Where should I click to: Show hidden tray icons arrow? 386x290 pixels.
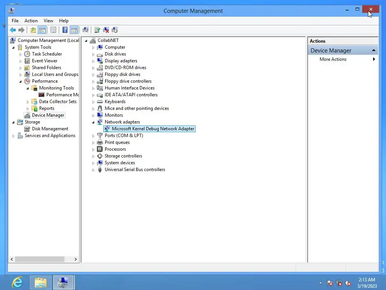tap(320, 283)
